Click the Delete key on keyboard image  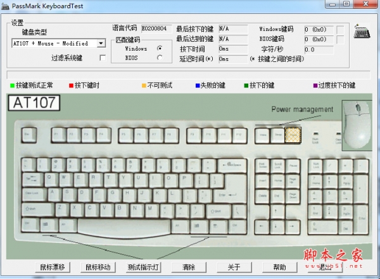click(x=262, y=196)
